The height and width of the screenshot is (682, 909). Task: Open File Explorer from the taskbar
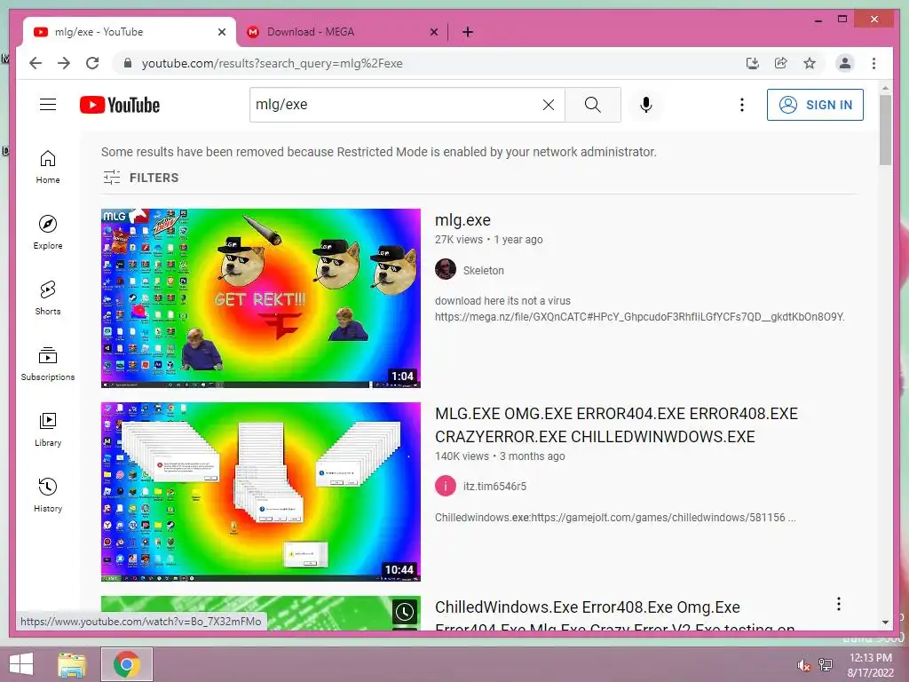pos(72,664)
